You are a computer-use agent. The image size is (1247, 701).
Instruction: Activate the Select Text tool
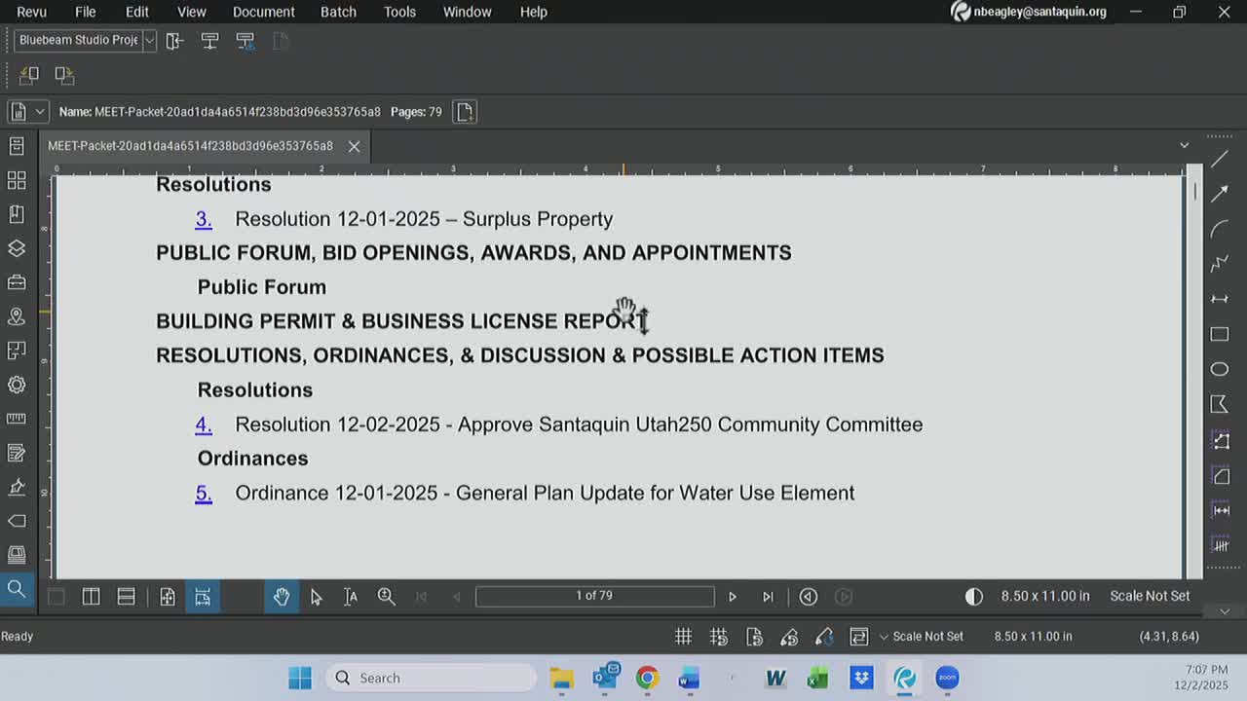coord(351,597)
